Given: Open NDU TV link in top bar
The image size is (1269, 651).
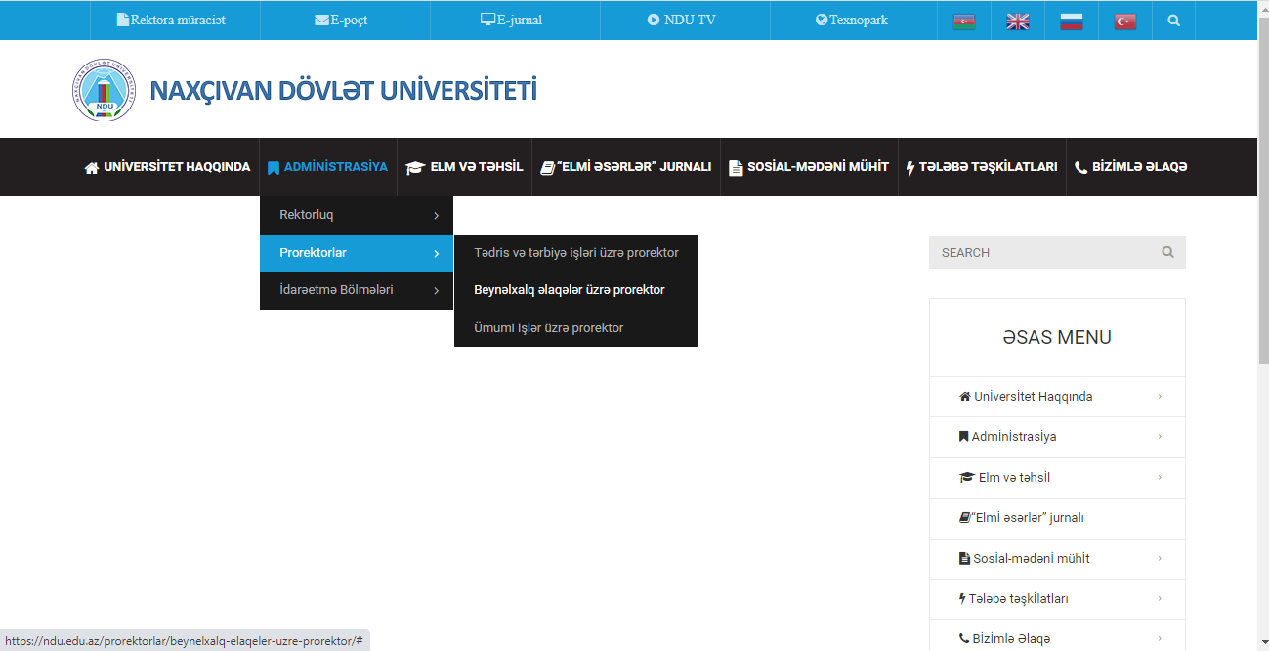Looking at the screenshot, I should 690,20.
